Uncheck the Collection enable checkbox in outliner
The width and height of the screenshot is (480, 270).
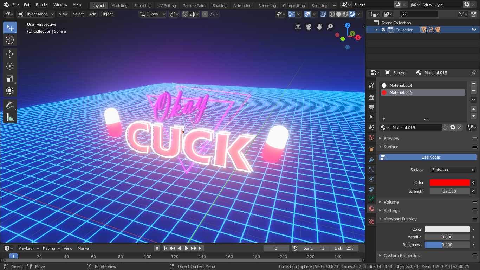point(384,30)
